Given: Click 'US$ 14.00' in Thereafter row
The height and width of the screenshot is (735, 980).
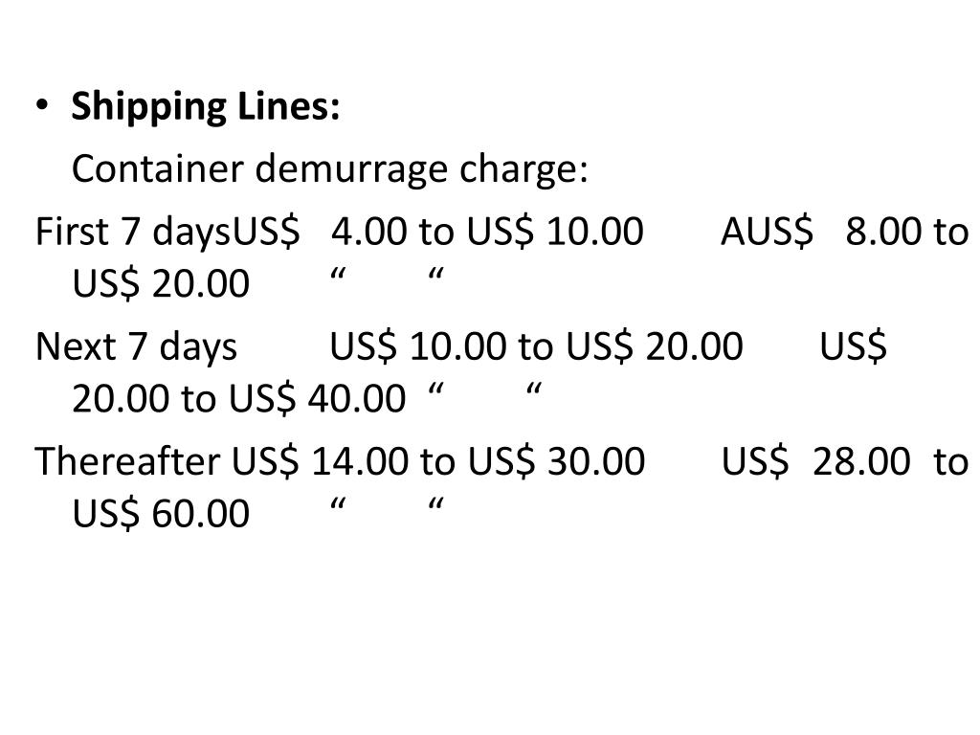Looking at the screenshot, I should click(320, 461).
